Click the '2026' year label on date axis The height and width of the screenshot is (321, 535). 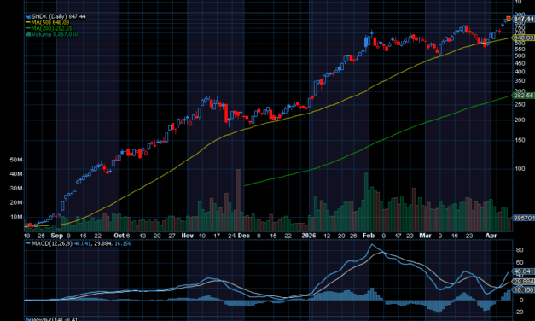[309, 236]
